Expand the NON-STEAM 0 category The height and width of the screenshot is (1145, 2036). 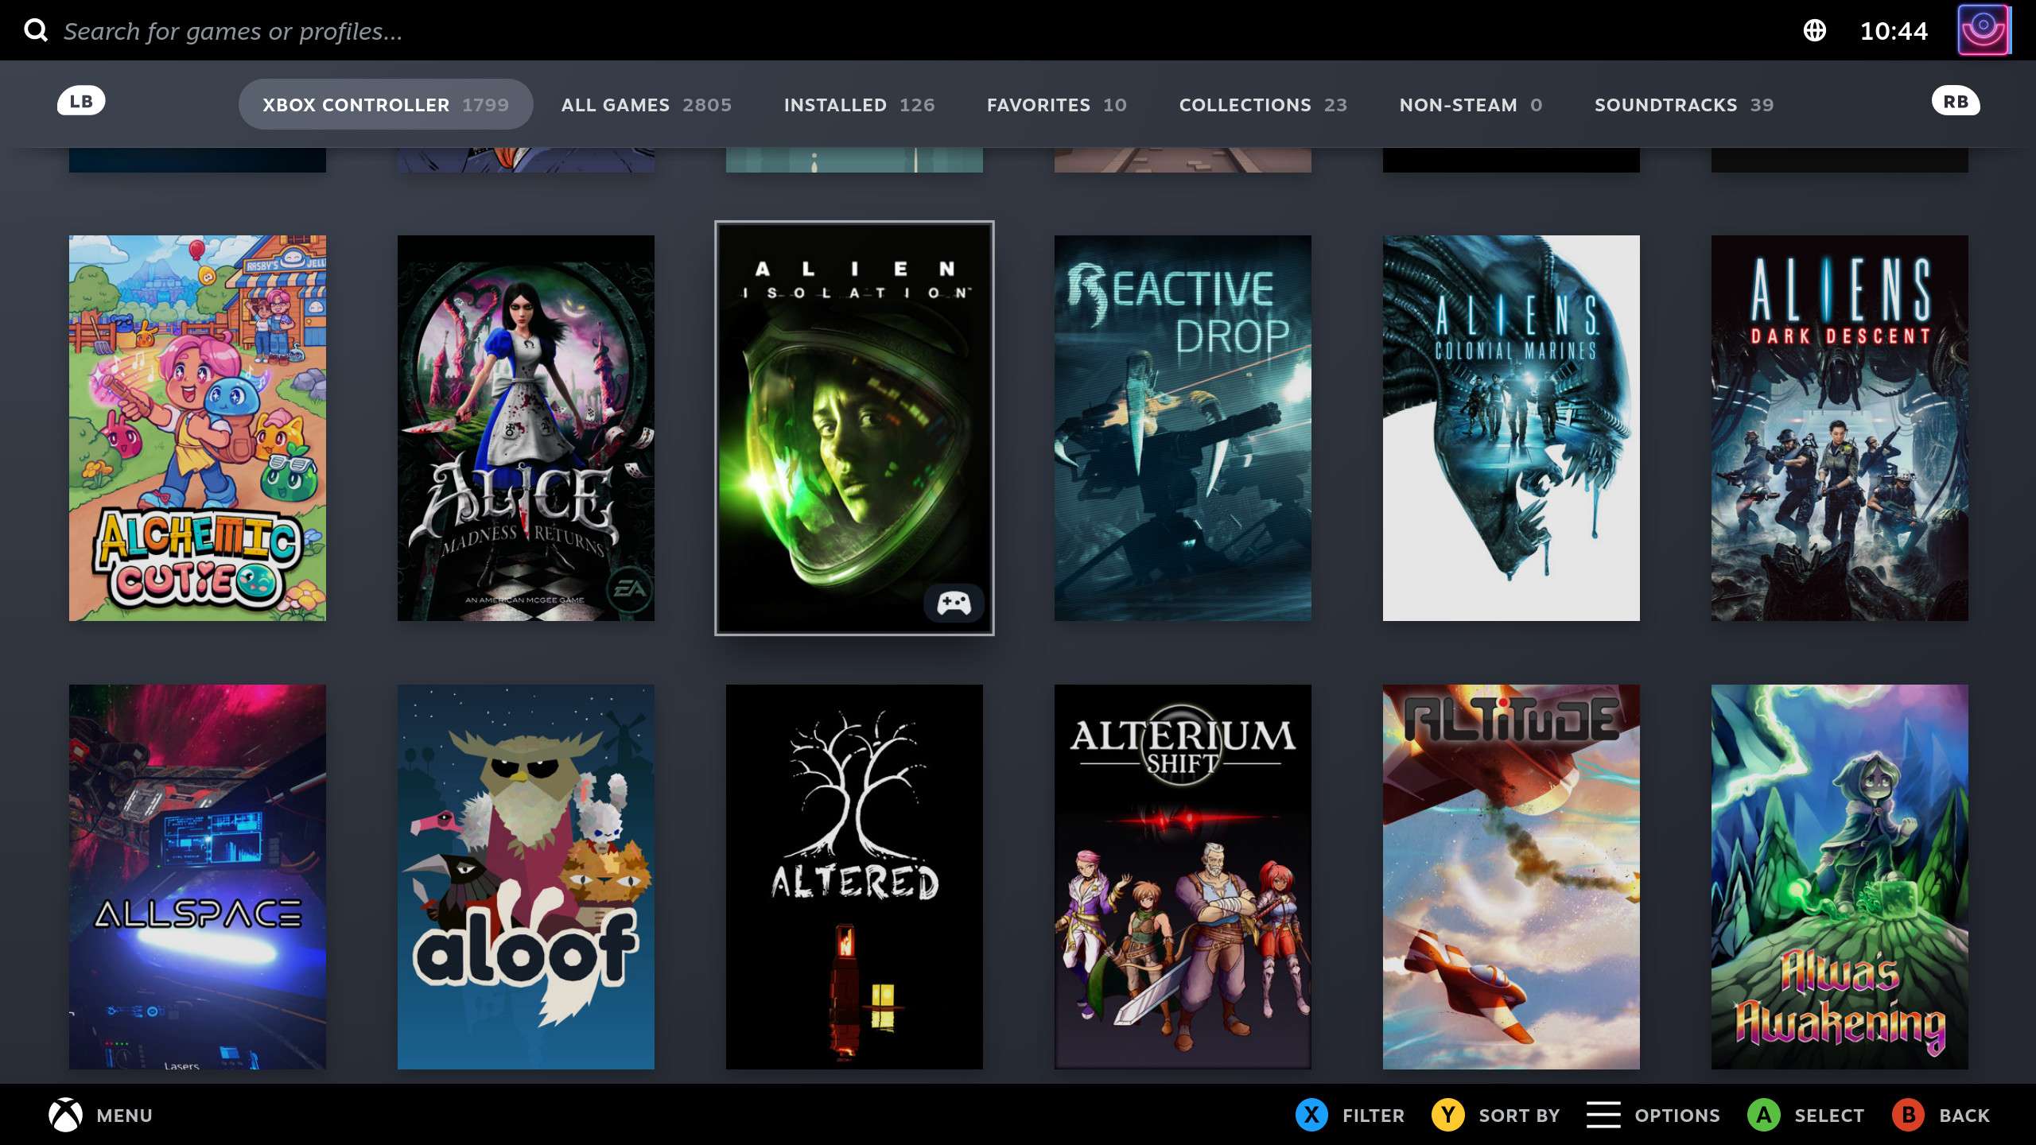[1470, 105]
